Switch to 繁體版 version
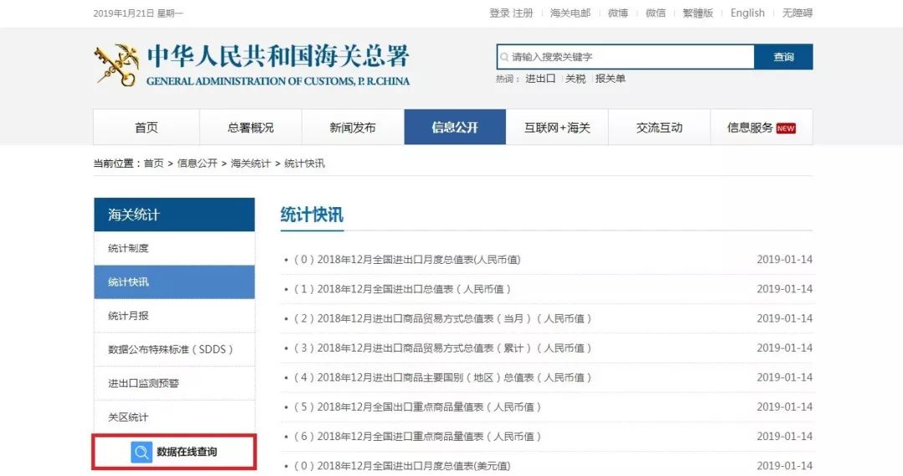The width and height of the screenshot is (903, 476). coord(698,13)
